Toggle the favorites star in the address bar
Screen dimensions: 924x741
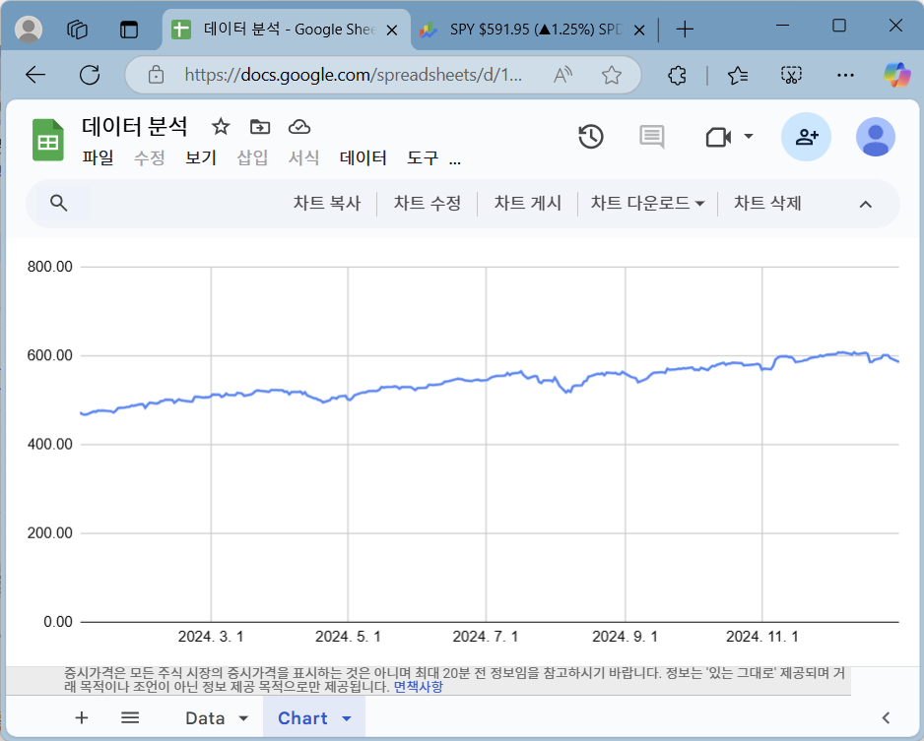[x=612, y=74]
